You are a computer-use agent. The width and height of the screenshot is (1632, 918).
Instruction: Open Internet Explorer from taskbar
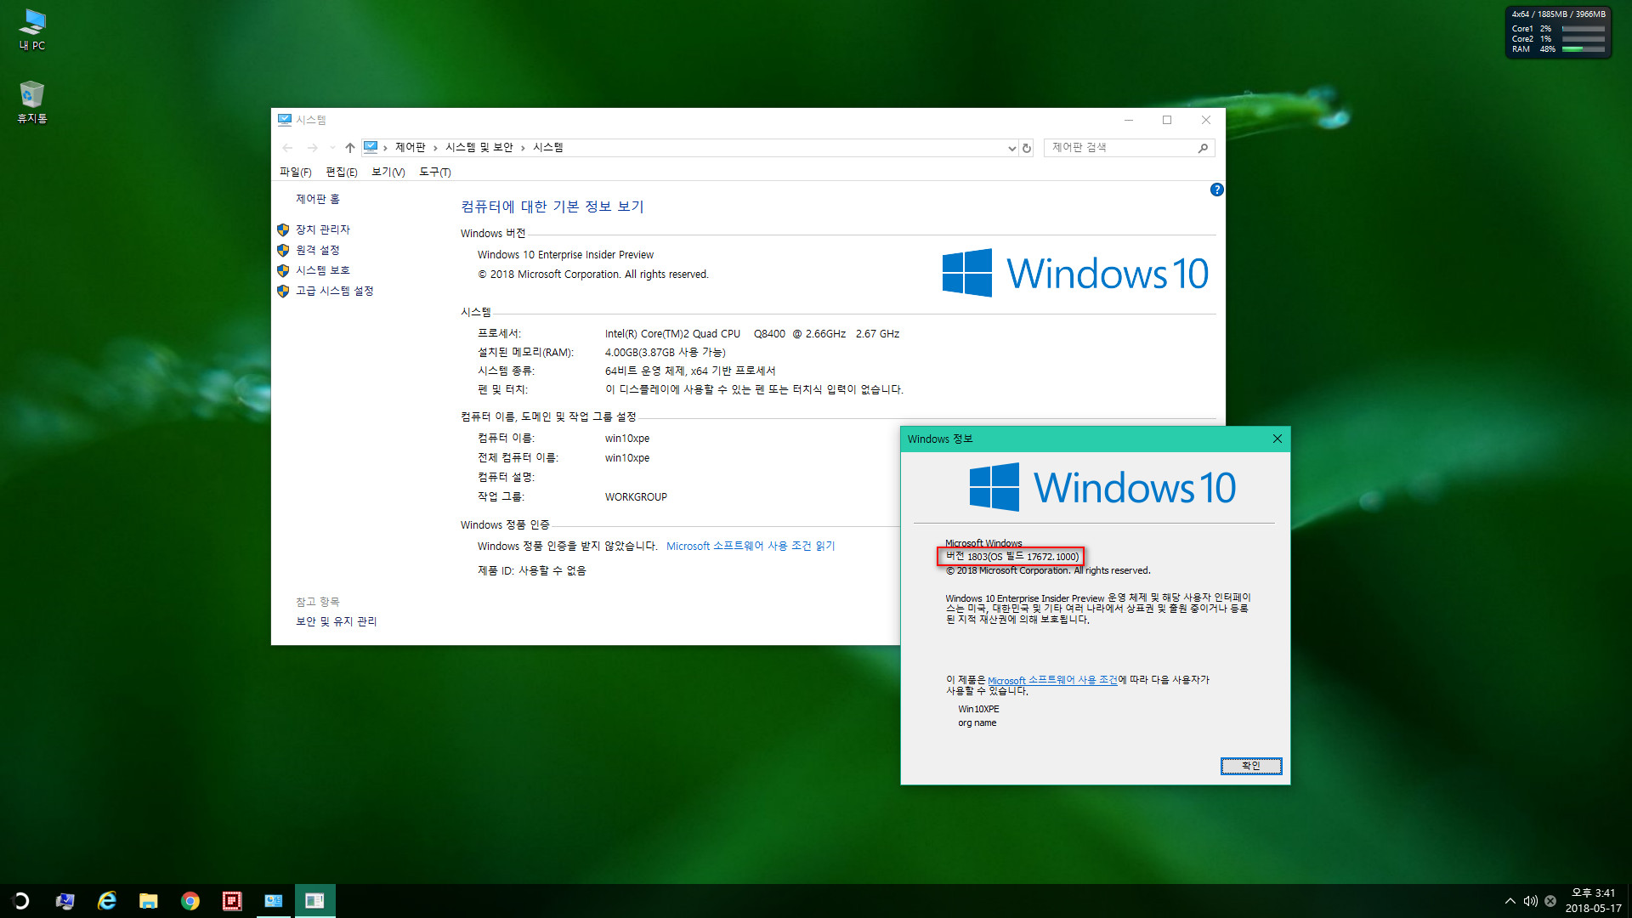[x=106, y=901]
